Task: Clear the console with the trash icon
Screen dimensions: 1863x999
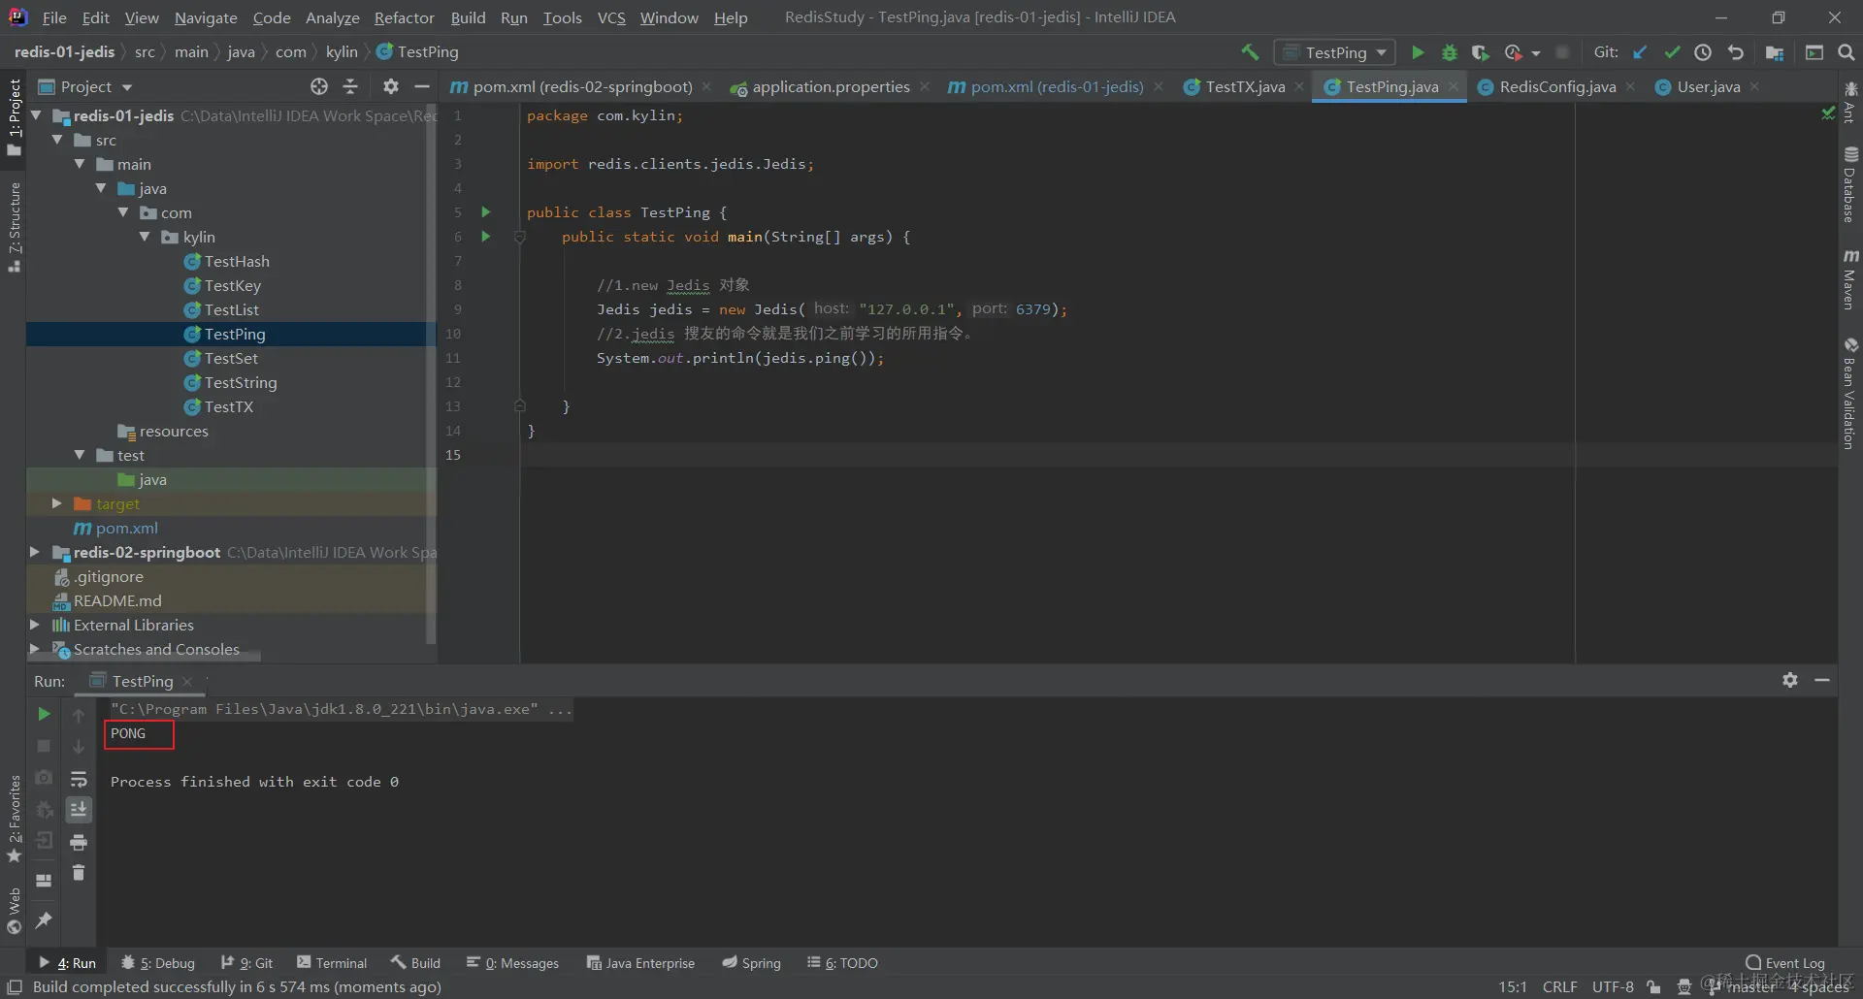Action: pos(79,874)
